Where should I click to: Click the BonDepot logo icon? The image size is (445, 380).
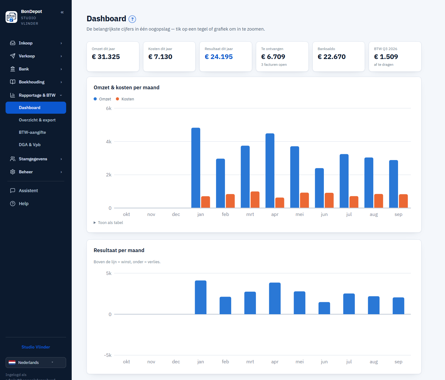[x=11, y=17]
